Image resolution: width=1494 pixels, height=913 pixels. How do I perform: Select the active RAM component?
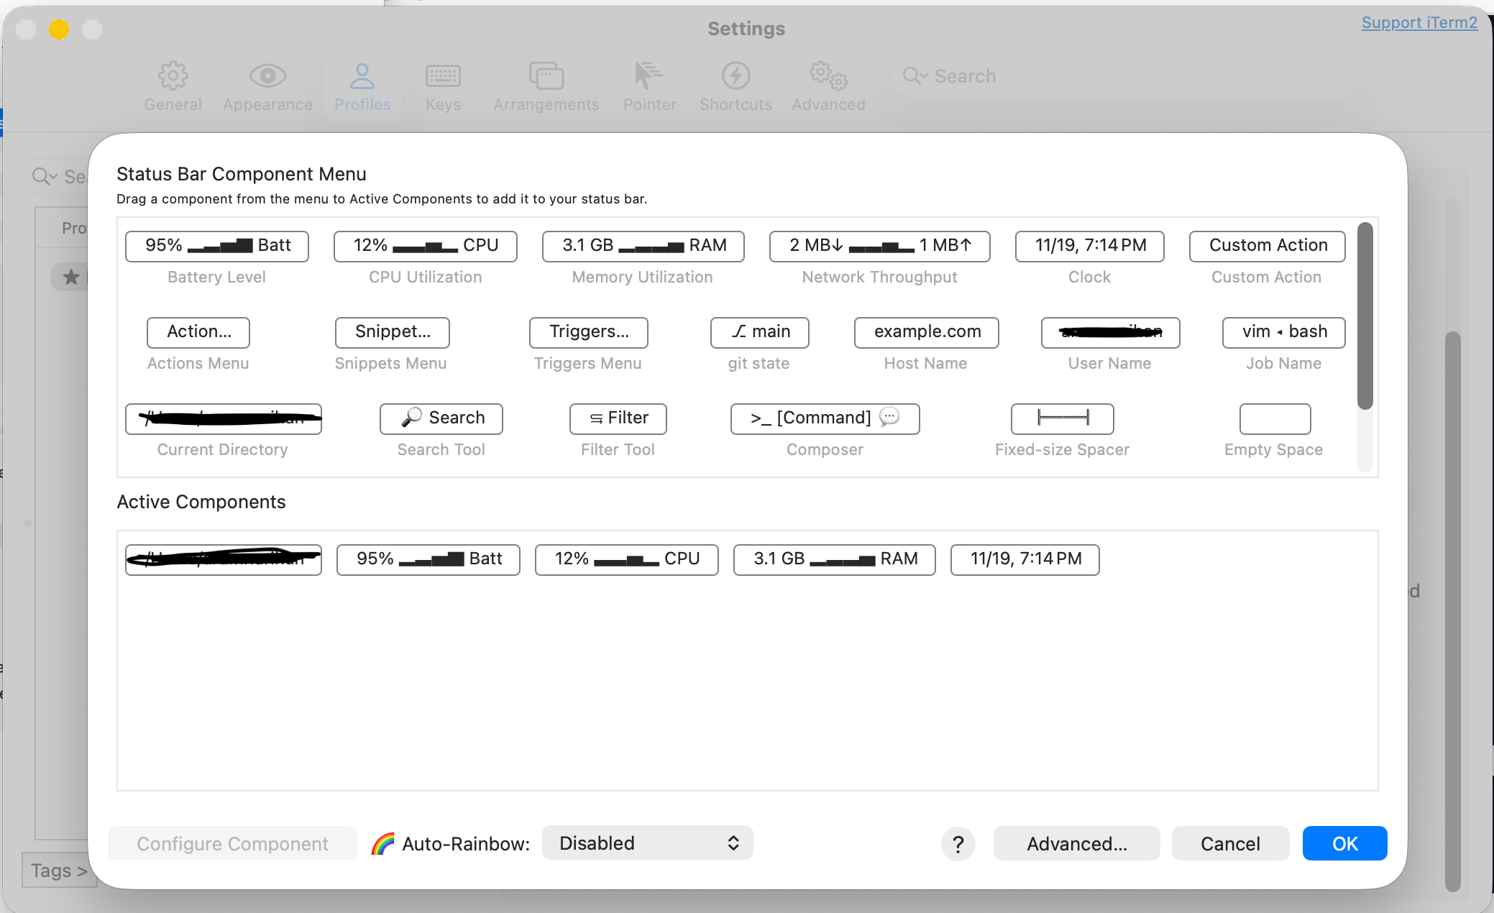click(x=834, y=559)
